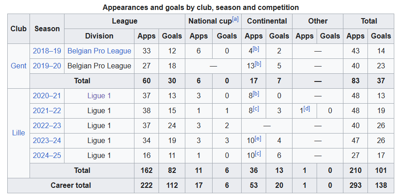397x196 pixels.
Task: Open the 2024–25 season link
Action: [x=47, y=155]
